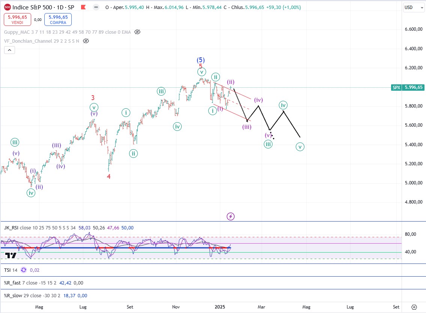Screen dimensions: 426x313
Task: Select the blue (5) wave label
Action: 201,60
